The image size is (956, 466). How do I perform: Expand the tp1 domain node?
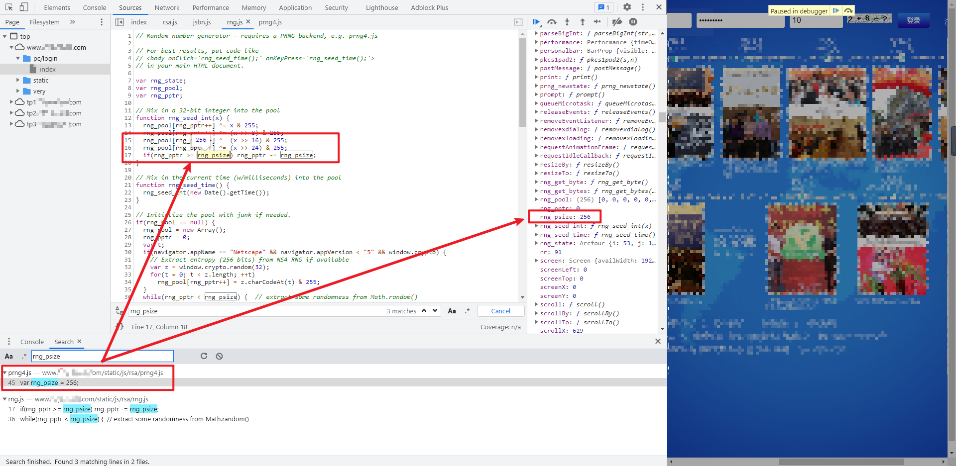11,102
